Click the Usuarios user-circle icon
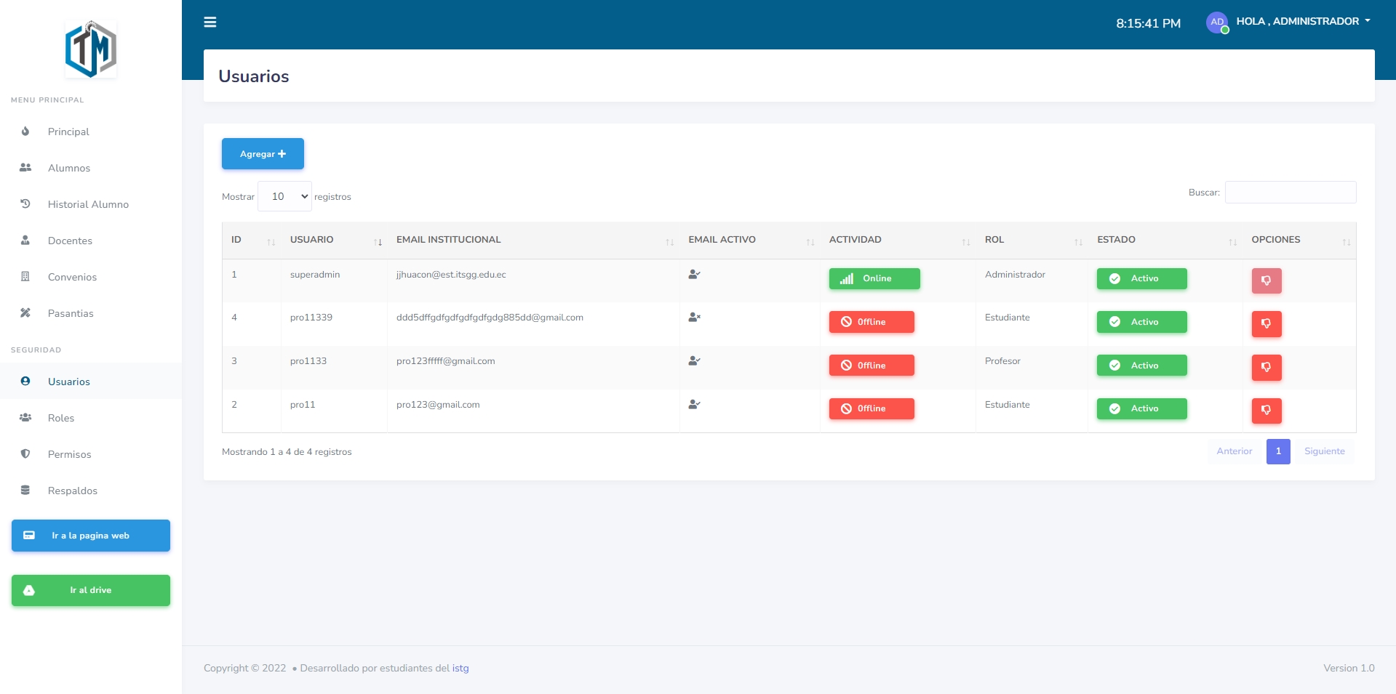Viewport: 1396px width, 694px height. coord(25,381)
